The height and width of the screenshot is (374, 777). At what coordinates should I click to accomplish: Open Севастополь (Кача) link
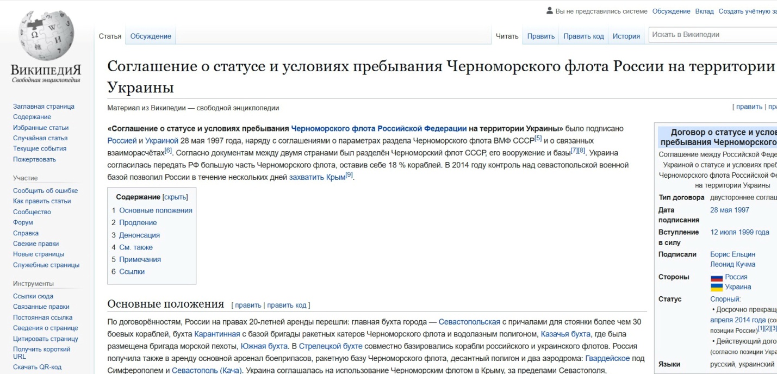pyautogui.click(x=207, y=371)
